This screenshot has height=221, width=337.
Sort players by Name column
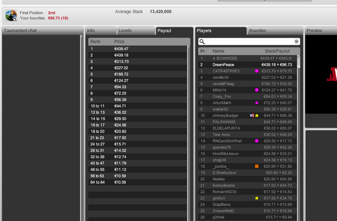click(x=219, y=51)
